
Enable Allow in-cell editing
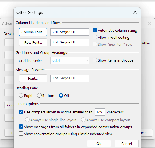coord(95,37)
